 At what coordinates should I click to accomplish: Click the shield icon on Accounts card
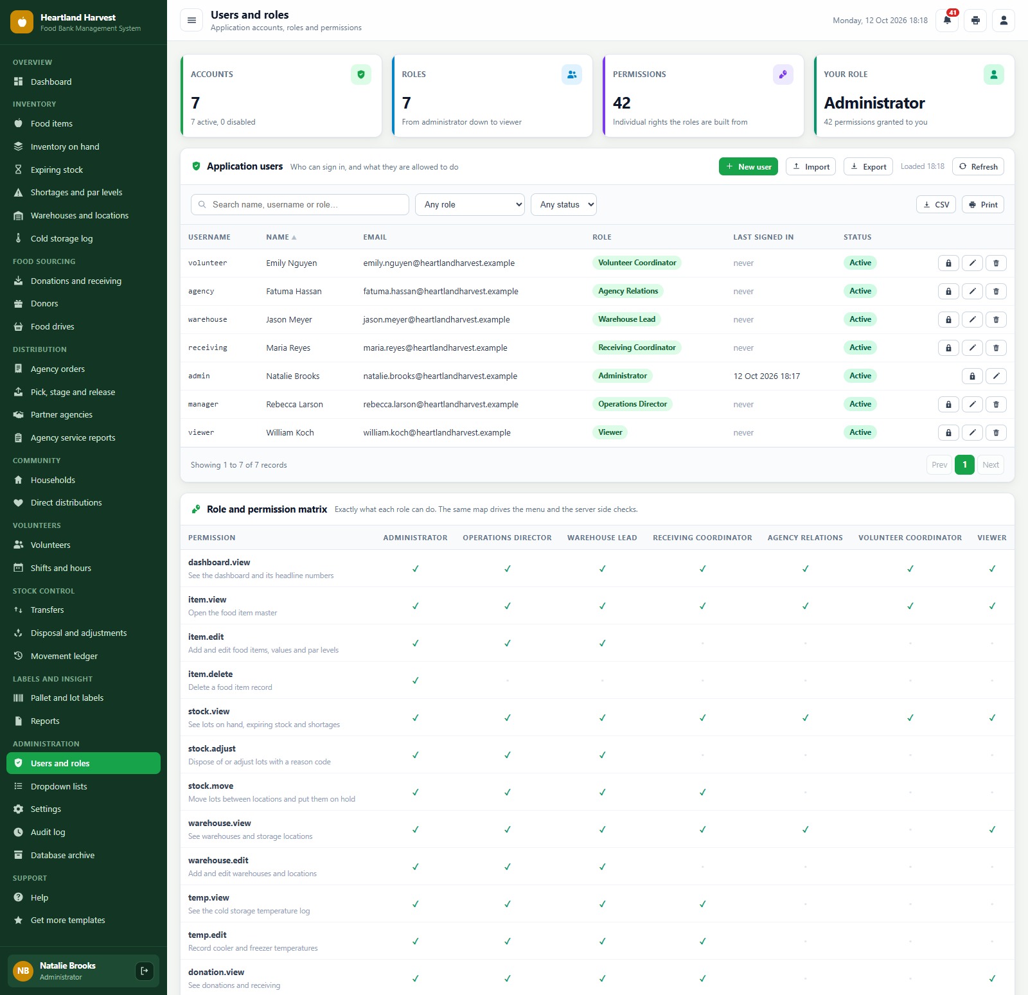point(361,75)
